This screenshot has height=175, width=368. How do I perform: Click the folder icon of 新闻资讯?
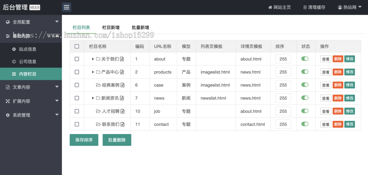(x=98, y=98)
